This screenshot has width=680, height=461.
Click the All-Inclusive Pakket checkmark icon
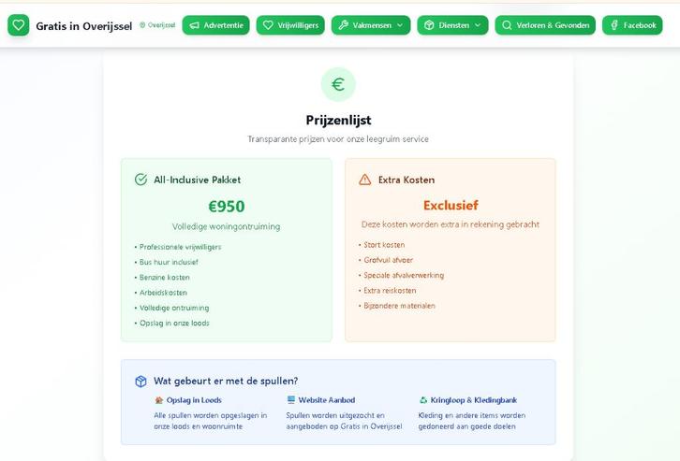(x=141, y=180)
